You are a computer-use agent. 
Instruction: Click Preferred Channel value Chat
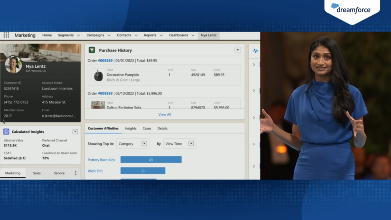tap(46, 145)
